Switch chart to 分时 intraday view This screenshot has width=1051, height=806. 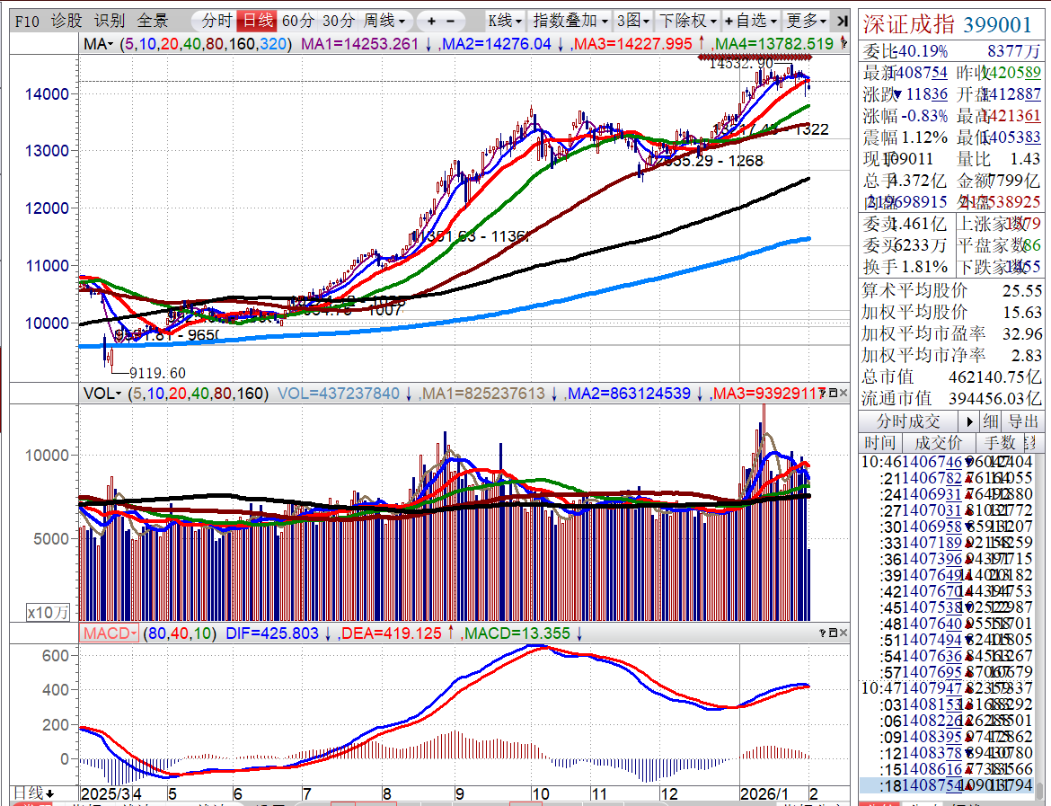[216, 21]
